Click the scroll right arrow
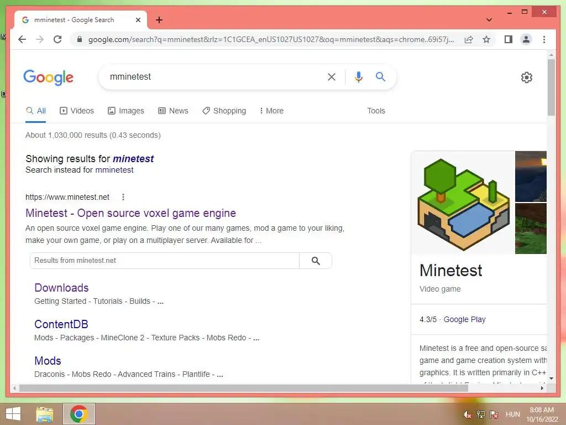566x425 pixels. (x=542, y=388)
